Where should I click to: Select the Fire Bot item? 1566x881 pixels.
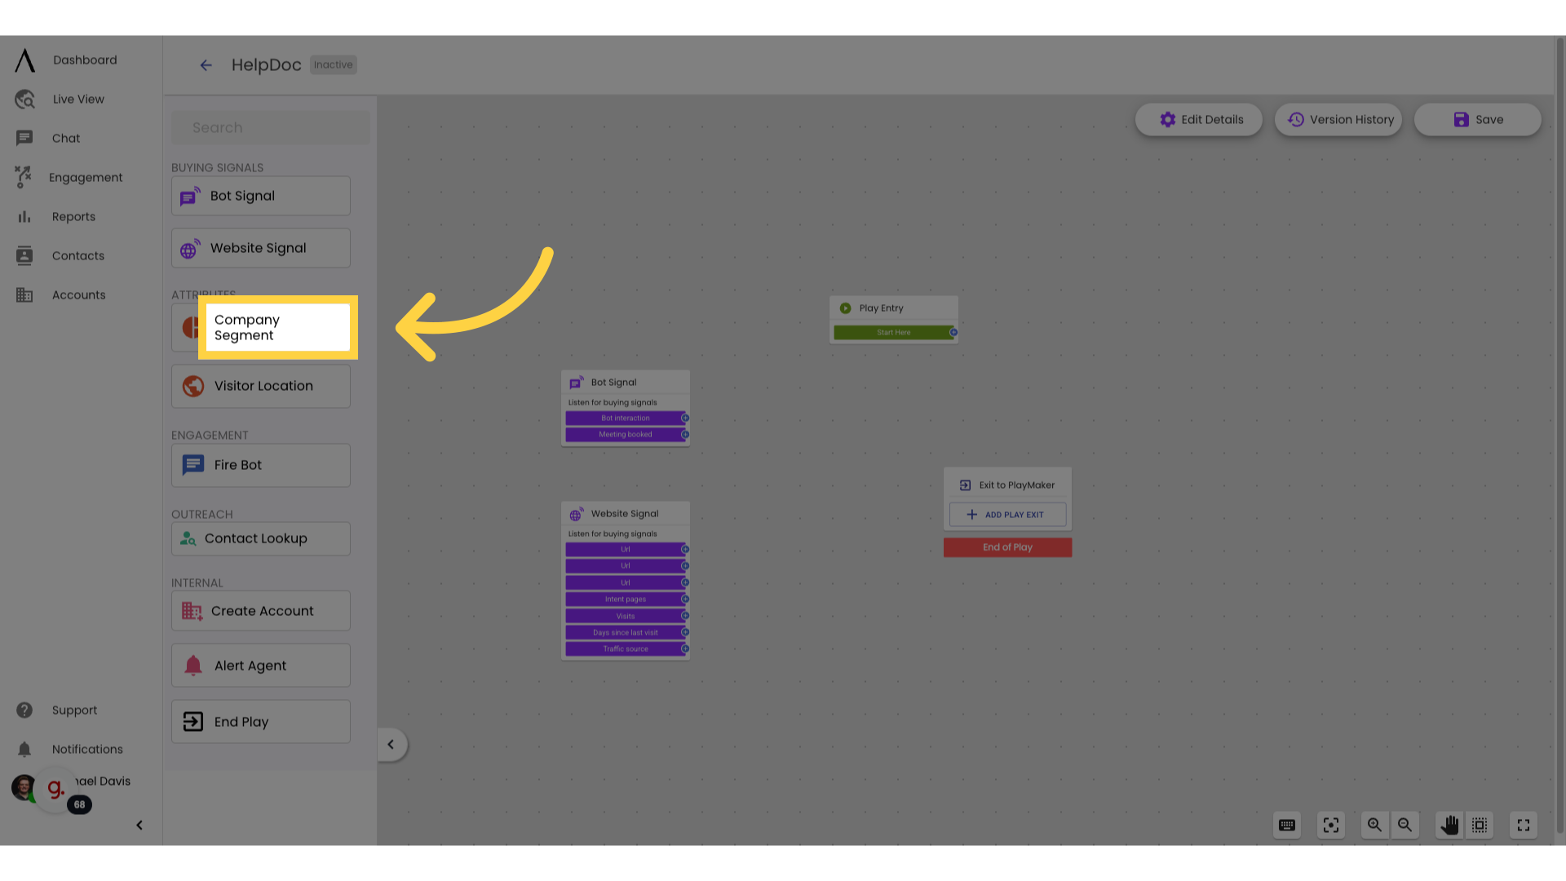pos(261,465)
